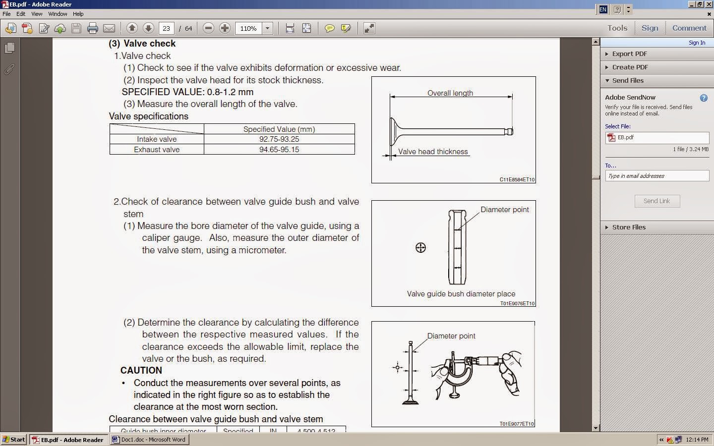Open the File menu
Image resolution: width=714 pixels, height=446 pixels.
pyautogui.click(x=6, y=14)
